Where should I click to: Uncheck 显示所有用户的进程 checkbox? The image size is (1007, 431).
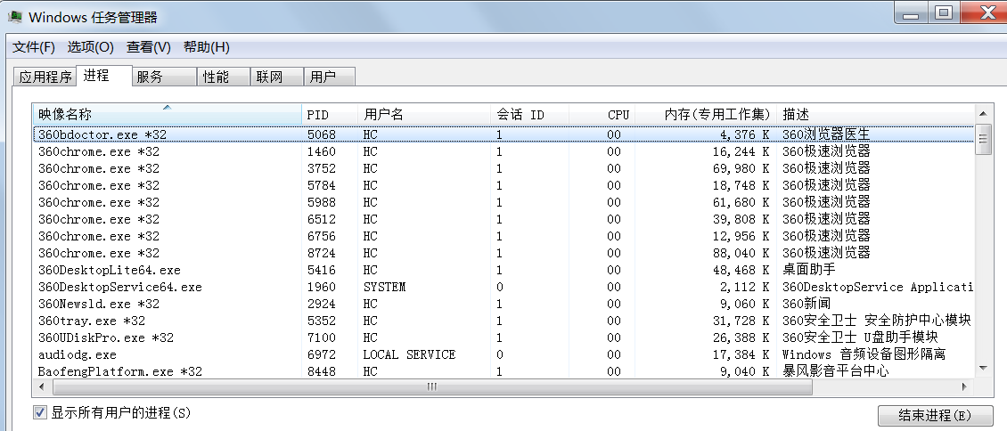[40, 411]
